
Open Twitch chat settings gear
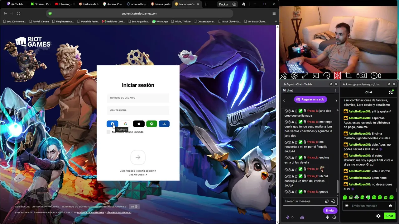(x=334, y=217)
